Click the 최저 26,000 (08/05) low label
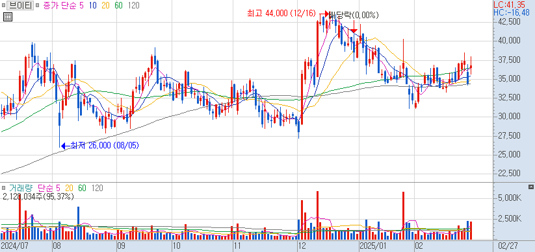 click(105, 146)
